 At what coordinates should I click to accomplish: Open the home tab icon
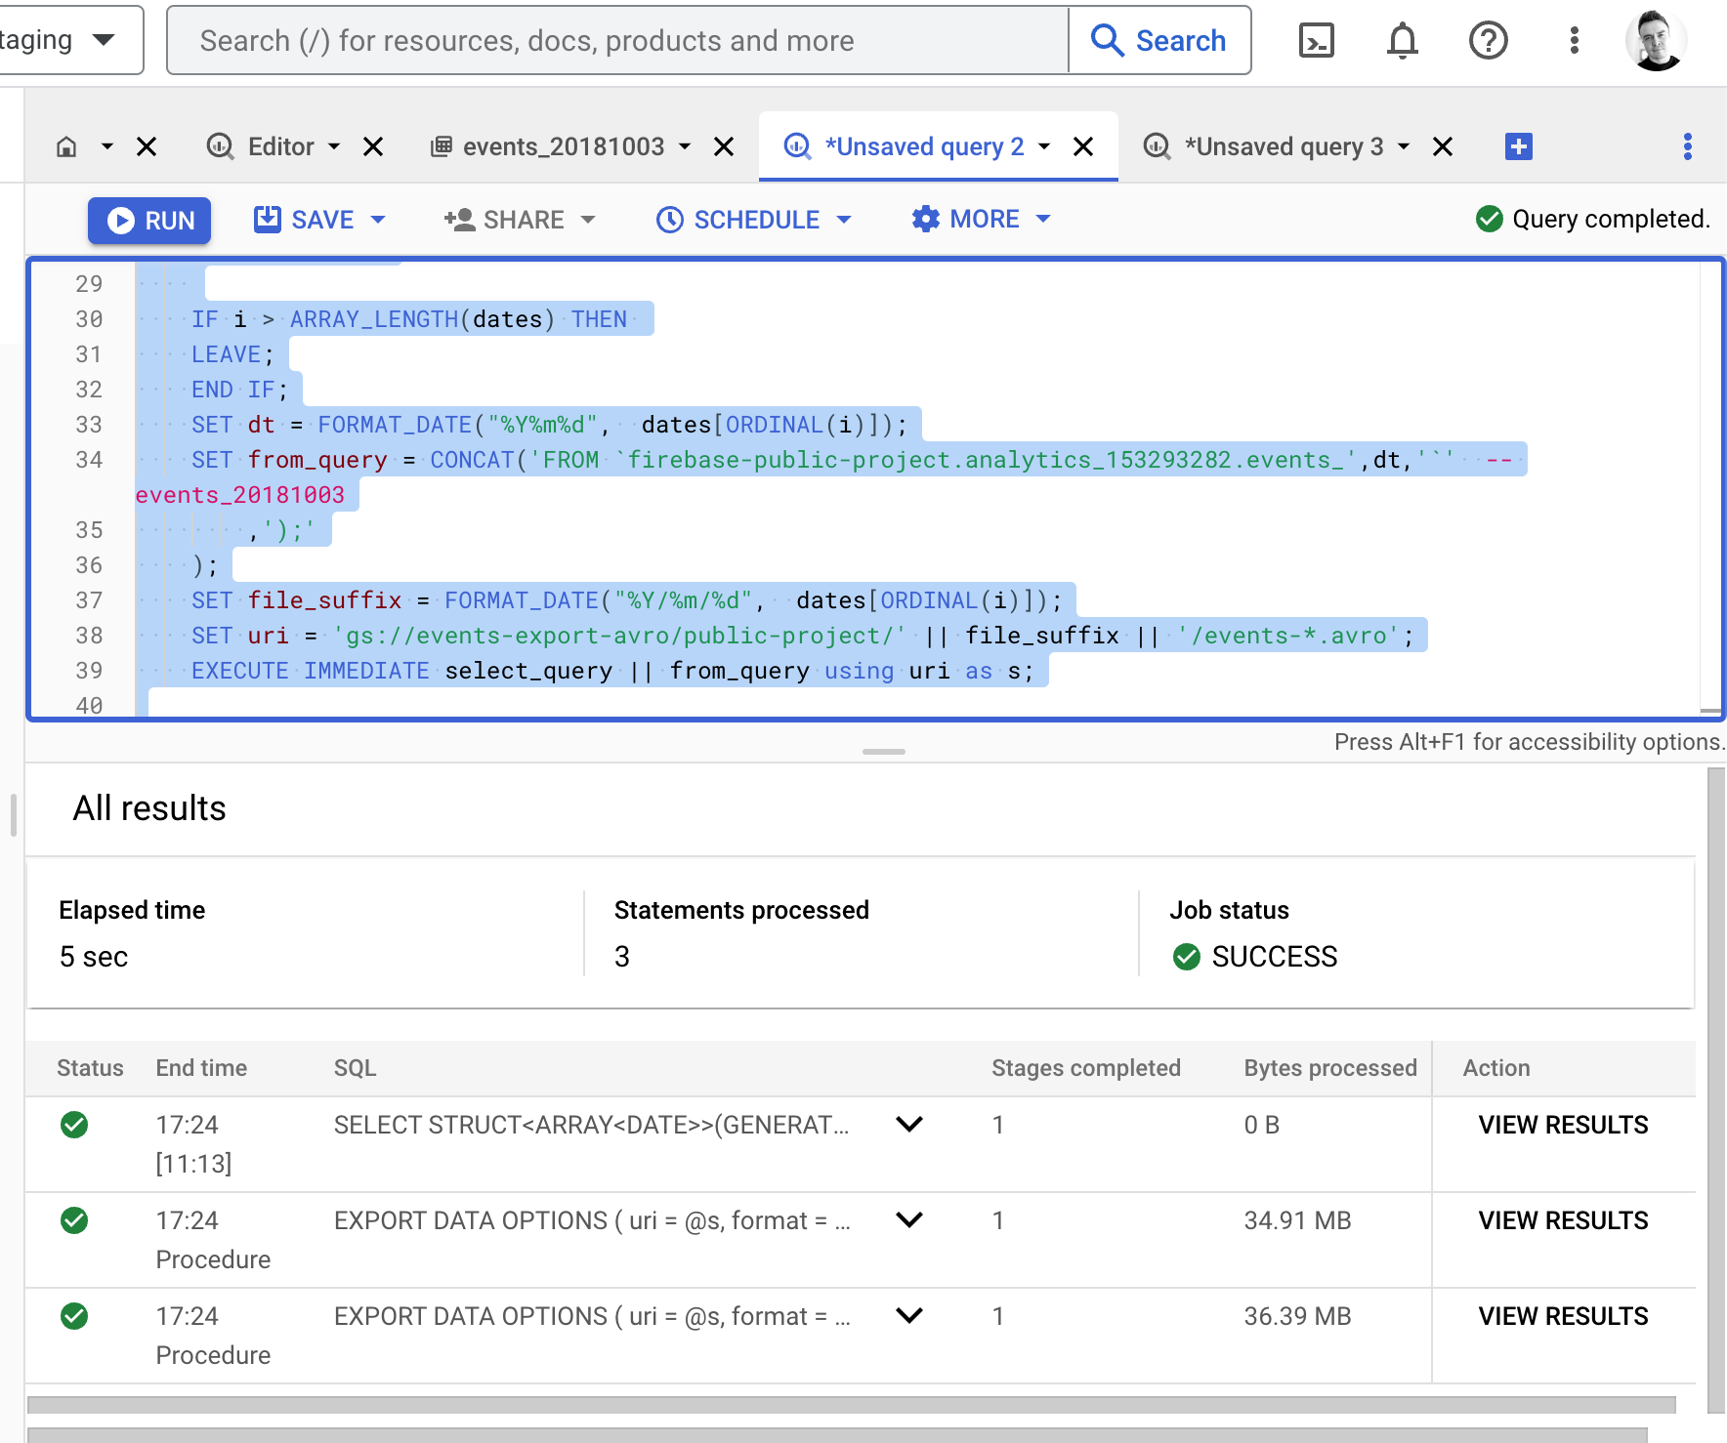(66, 147)
